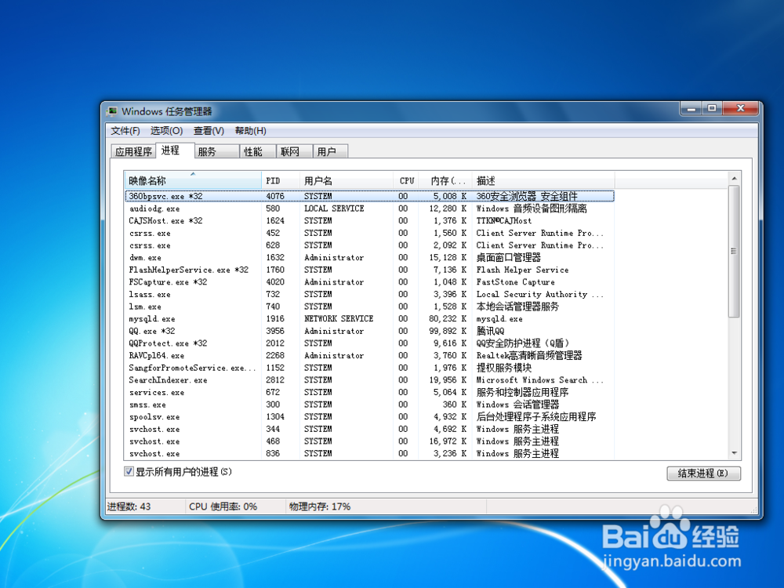Viewport: 784px width, 588px height.
Task: Select the audiodg.exe process
Action: [x=369, y=209]
